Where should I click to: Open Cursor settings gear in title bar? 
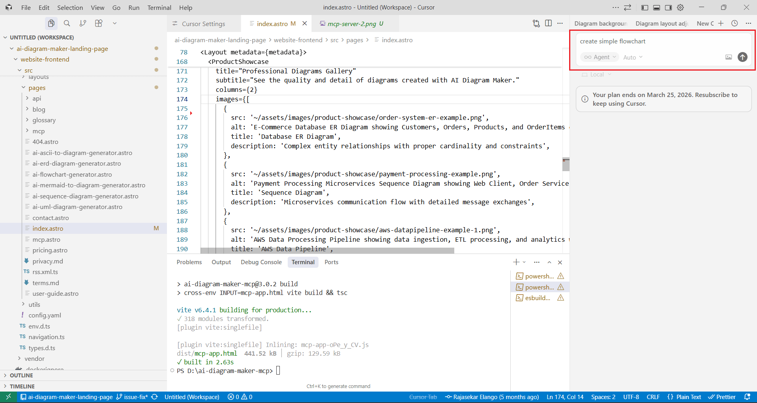(x=680, y=7)
